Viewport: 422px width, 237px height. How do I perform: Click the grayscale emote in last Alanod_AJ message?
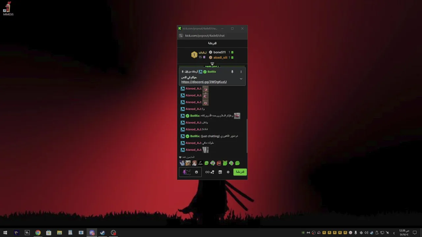(205, 150)
